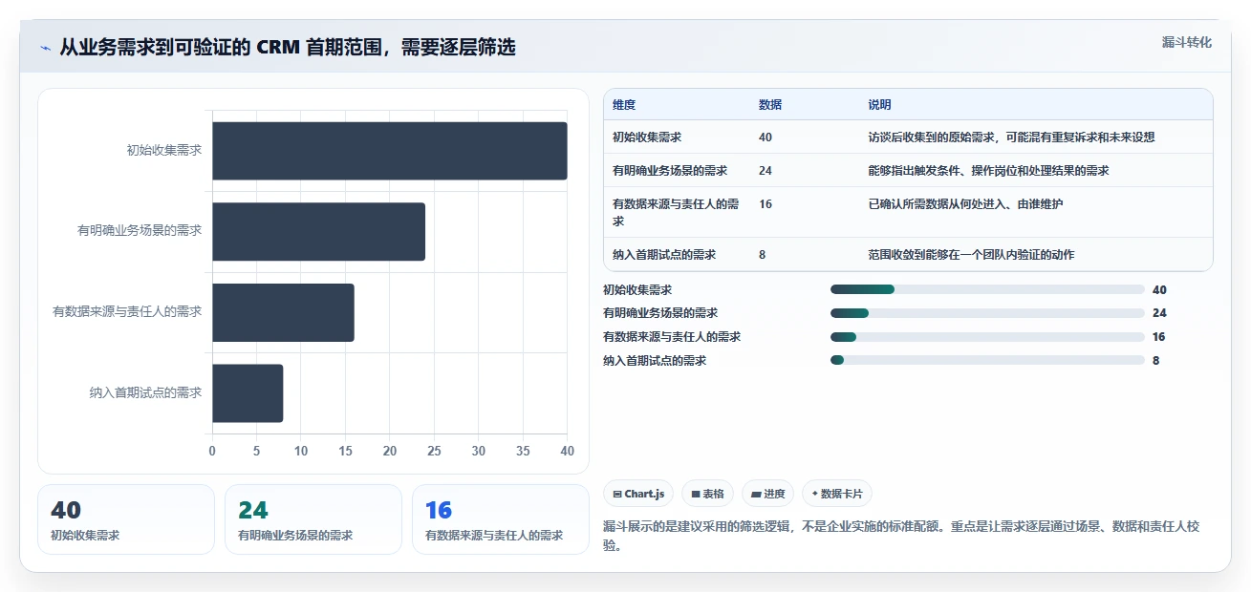Click table cell 已确认所需数据从何处进入、由谁维护
The image size is (1251, 592).
(x=965, y=204)
